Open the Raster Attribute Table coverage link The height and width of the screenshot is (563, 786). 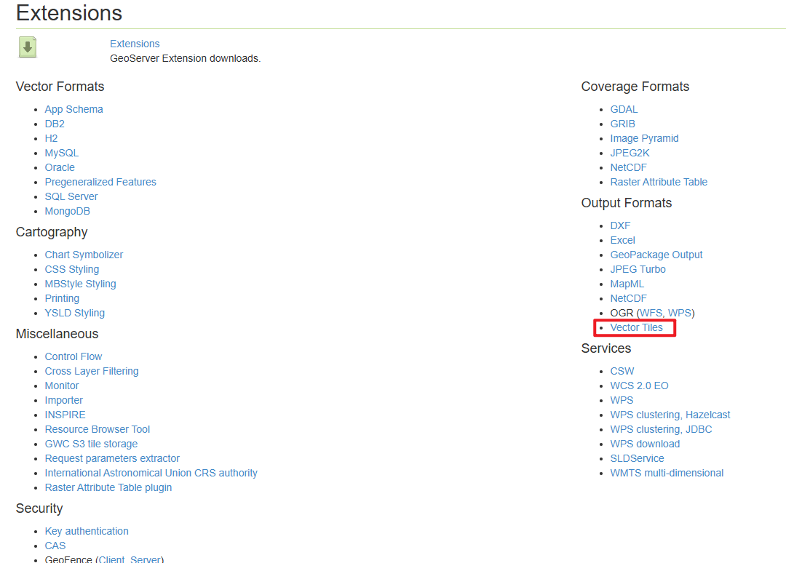pos(659,182)
